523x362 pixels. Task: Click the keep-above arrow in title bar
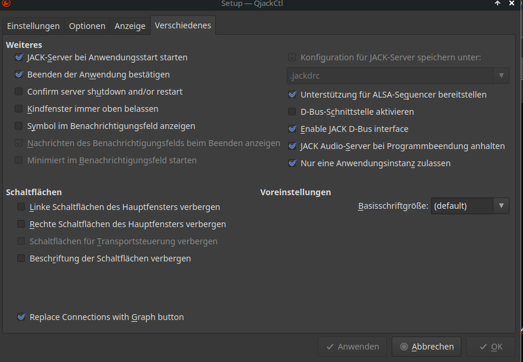498,4
